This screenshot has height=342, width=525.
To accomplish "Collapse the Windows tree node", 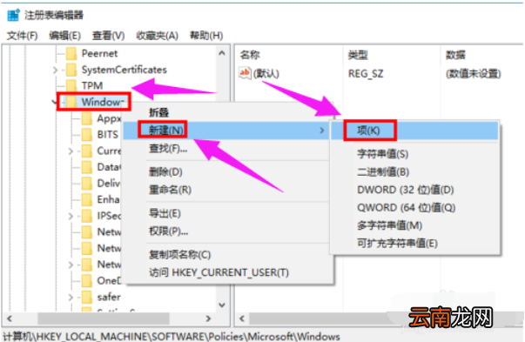I will click(55, 102).
